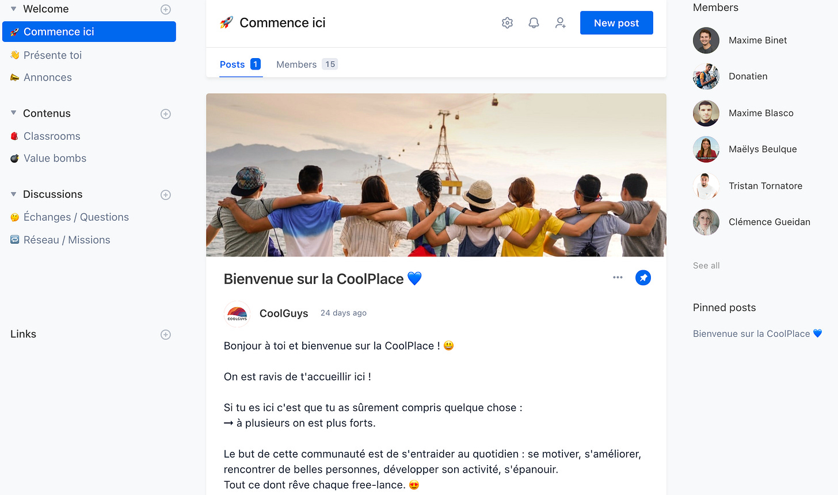Click the add member person icon
Screen dimensions: 838x495
pyautogui.click(x=561, y=23)
